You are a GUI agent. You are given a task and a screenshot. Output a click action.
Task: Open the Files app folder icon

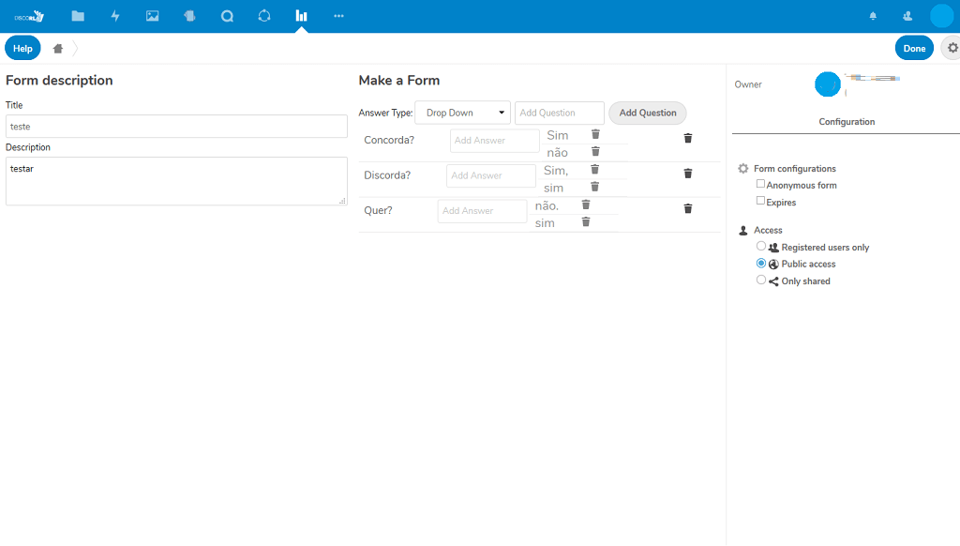pyautogui.click(x=78, y=16)
